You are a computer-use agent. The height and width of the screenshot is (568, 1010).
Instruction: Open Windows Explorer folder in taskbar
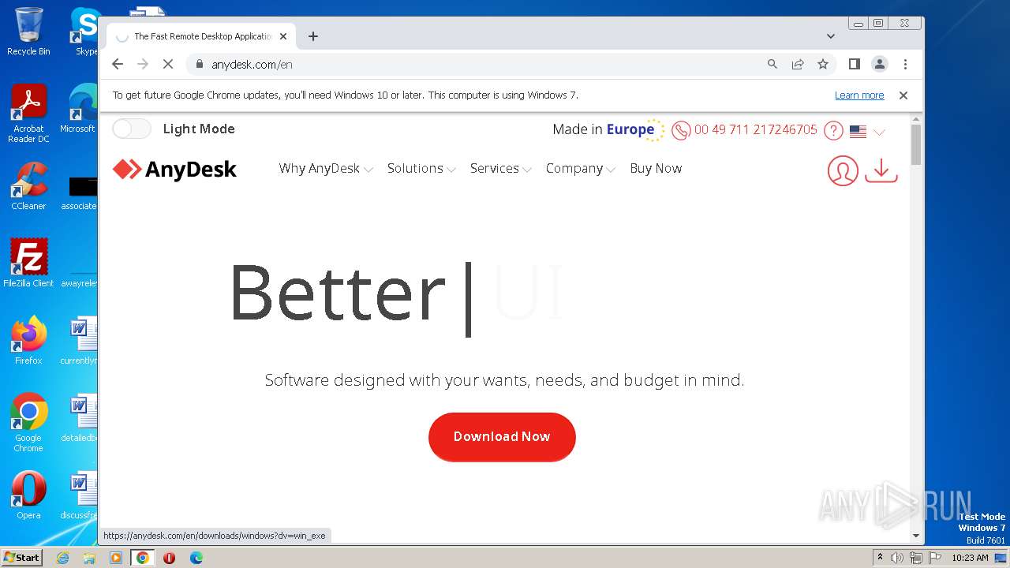(89, 558)
